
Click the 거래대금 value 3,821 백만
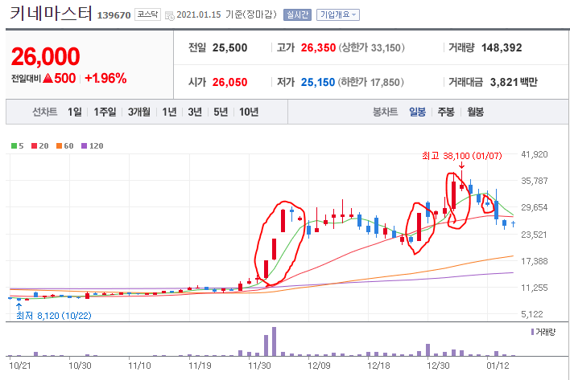514,82
